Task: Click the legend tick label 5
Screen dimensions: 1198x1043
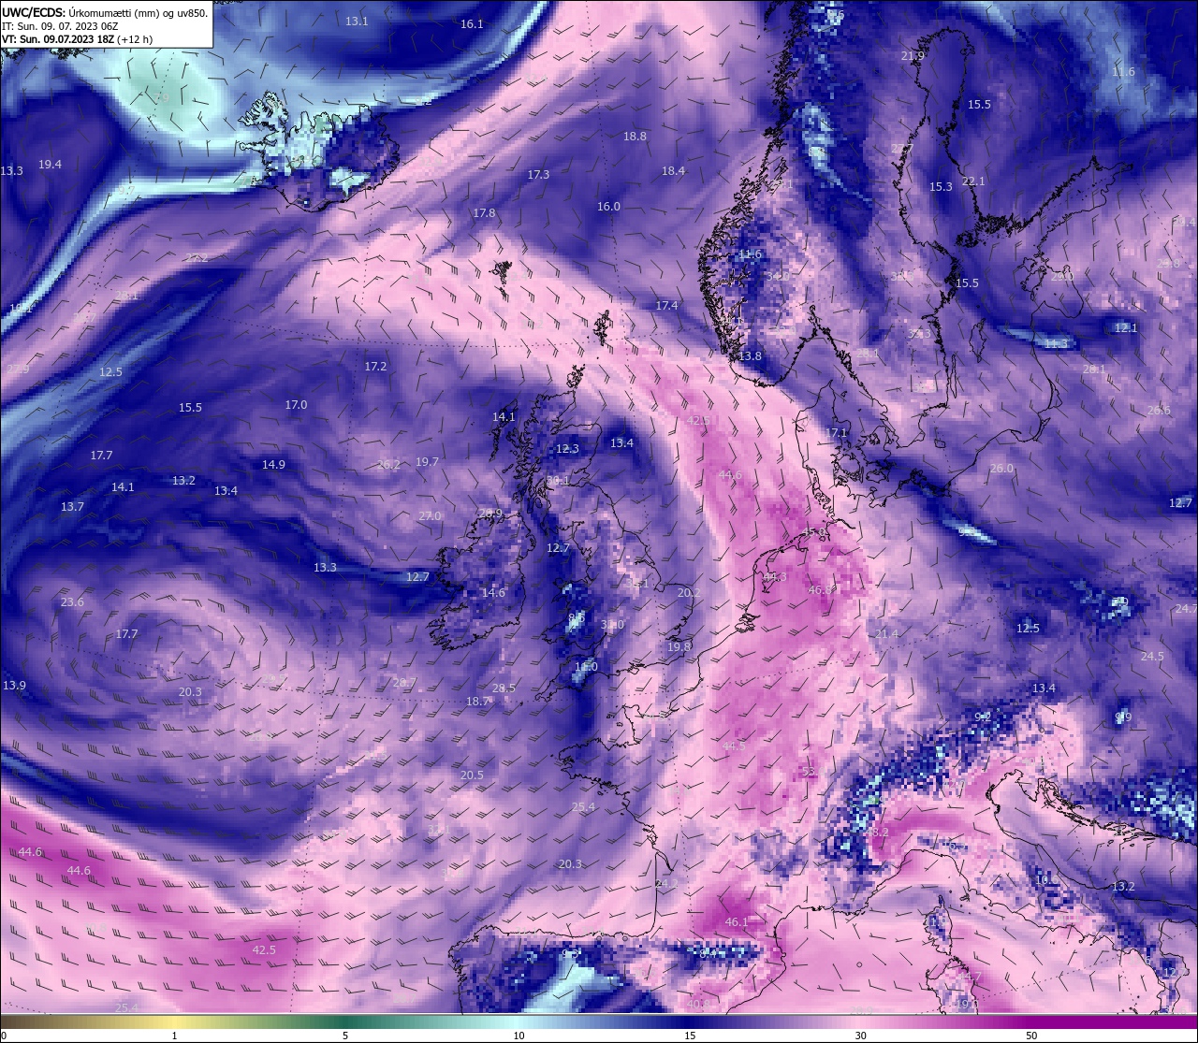Action: [345, 1036]
